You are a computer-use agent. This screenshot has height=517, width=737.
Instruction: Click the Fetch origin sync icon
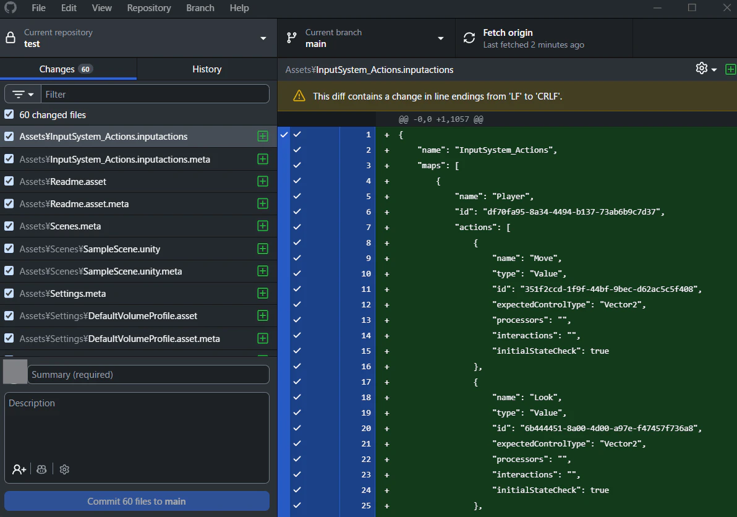tap(469, 38)
